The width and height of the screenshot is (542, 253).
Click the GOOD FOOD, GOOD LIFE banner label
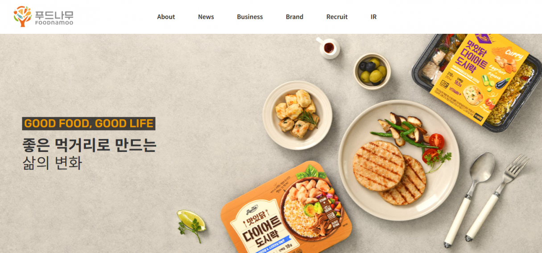click(89, 123)
